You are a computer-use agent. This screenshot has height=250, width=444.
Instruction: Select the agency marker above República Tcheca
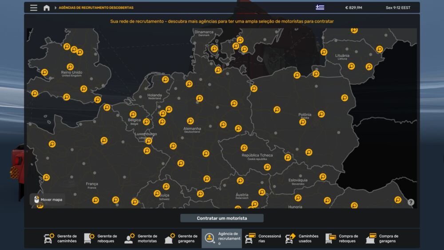(x=244, y=148)
